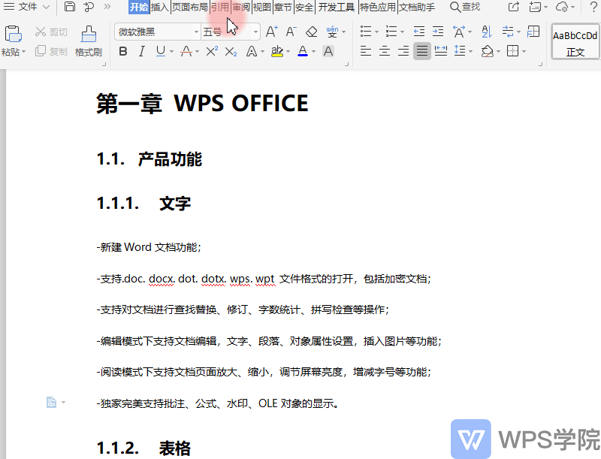
Task: Toggle Bold formatting
Action: [x=123, y=51]
